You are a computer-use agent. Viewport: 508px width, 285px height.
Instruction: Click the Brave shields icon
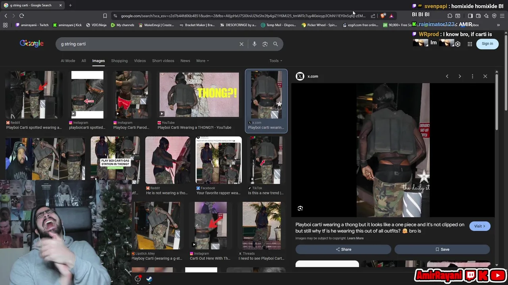[383, 16]
